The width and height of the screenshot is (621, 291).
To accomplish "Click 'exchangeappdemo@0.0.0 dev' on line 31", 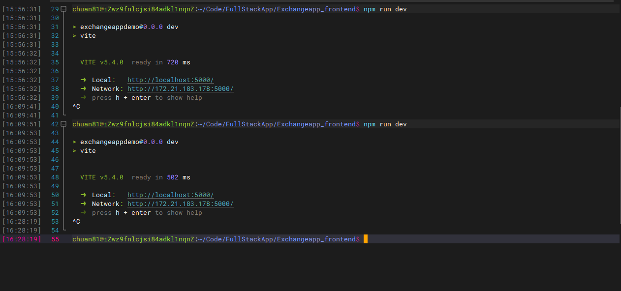I will pos(129,27).
